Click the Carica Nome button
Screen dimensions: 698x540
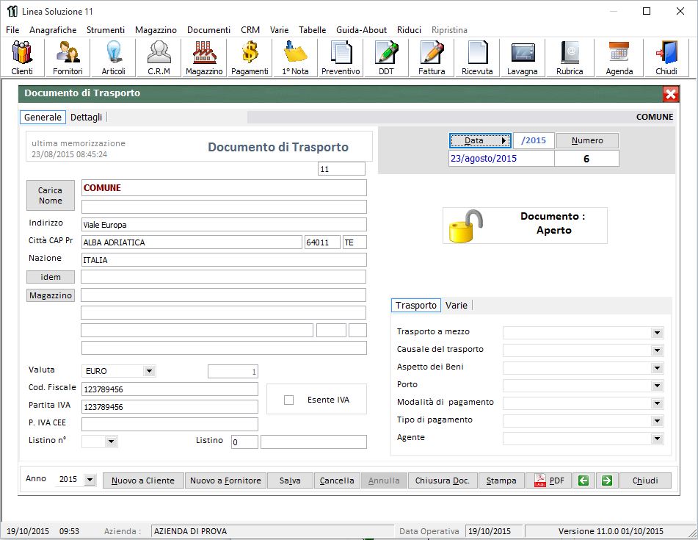[x=51, y=195]
